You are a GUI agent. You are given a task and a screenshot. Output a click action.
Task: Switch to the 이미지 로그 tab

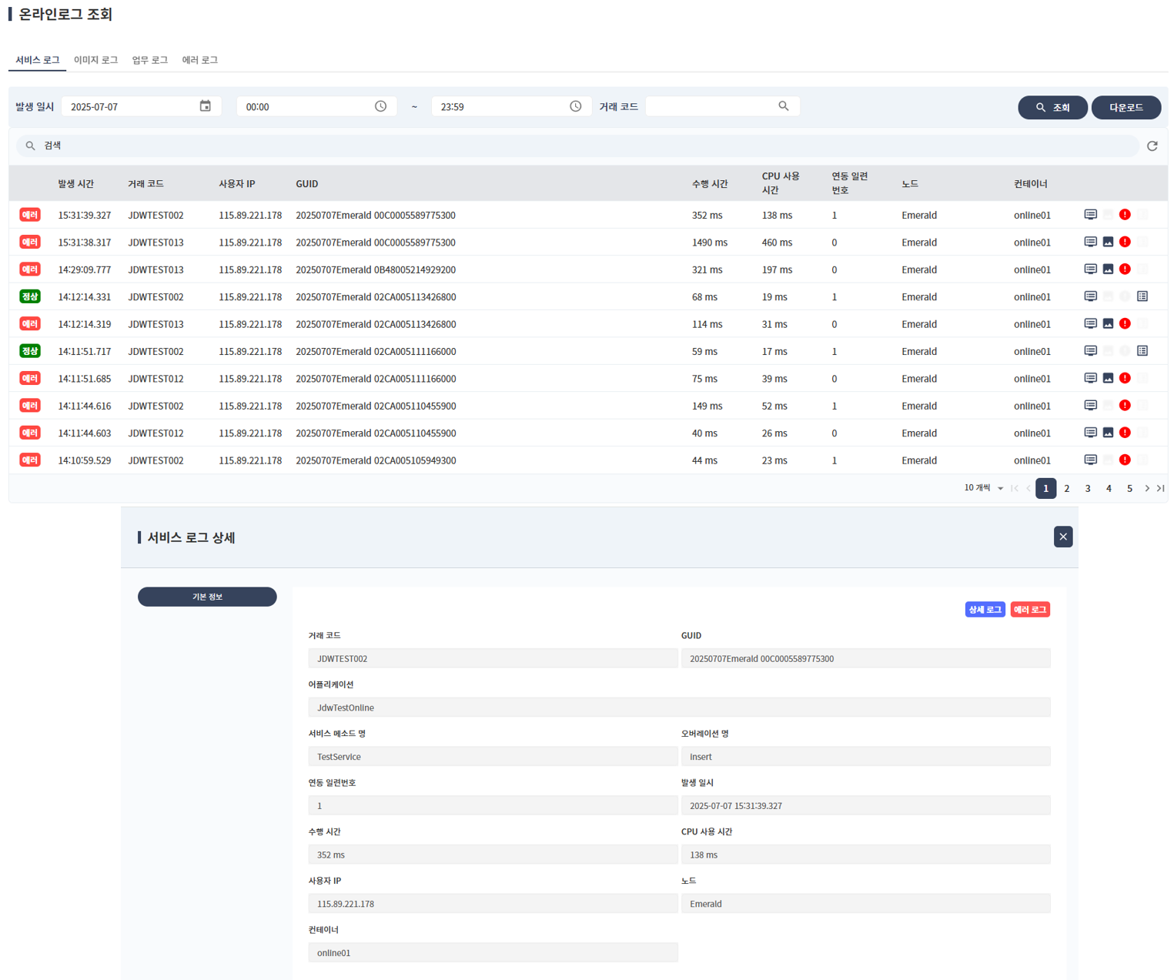coord(95,59)
